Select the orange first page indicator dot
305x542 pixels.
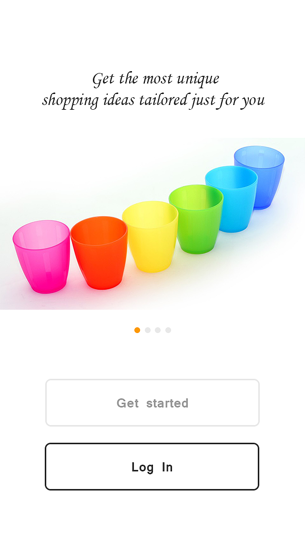(x=137, y=330)
